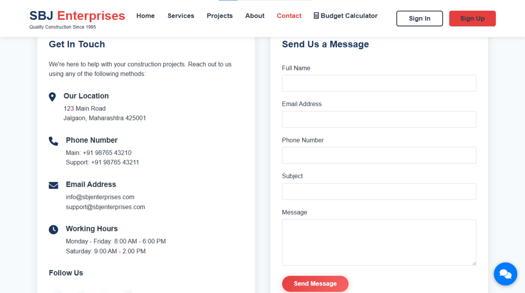The image size is (525, 293).
Task: Open the chat bubble widget
Action: (x=505, y=274)
